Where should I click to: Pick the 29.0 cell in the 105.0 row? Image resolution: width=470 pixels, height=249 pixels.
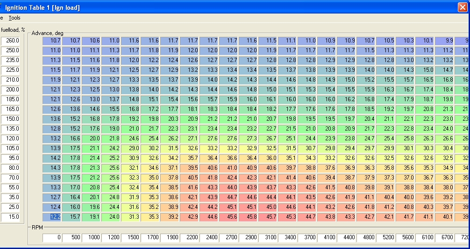pos(131,148)
